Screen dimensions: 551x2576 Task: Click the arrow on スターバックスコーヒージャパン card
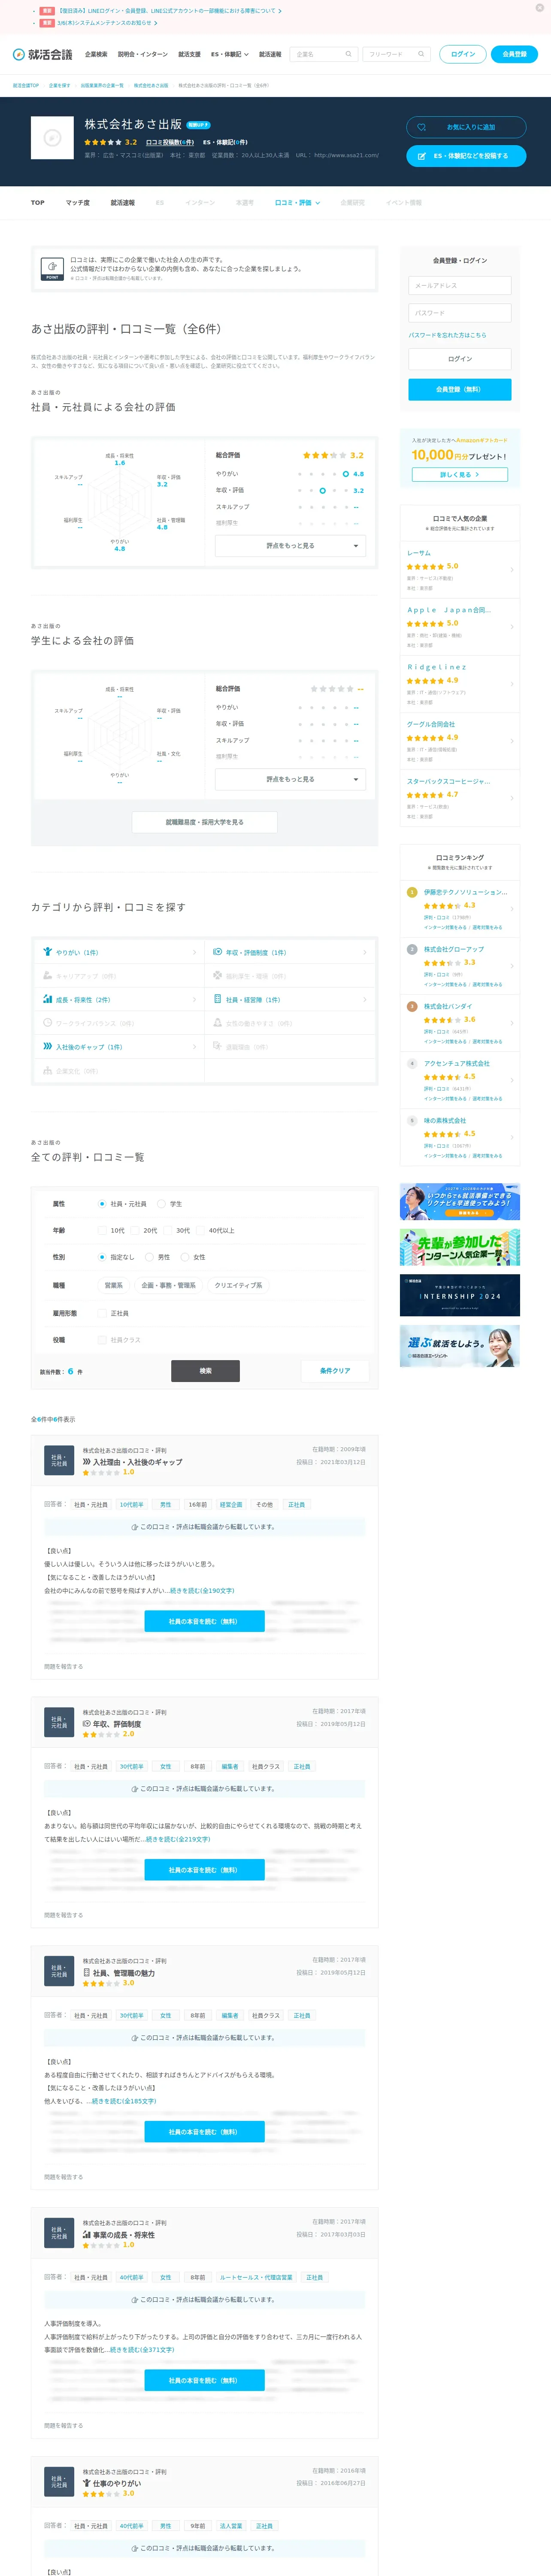(x=512, y=798)
